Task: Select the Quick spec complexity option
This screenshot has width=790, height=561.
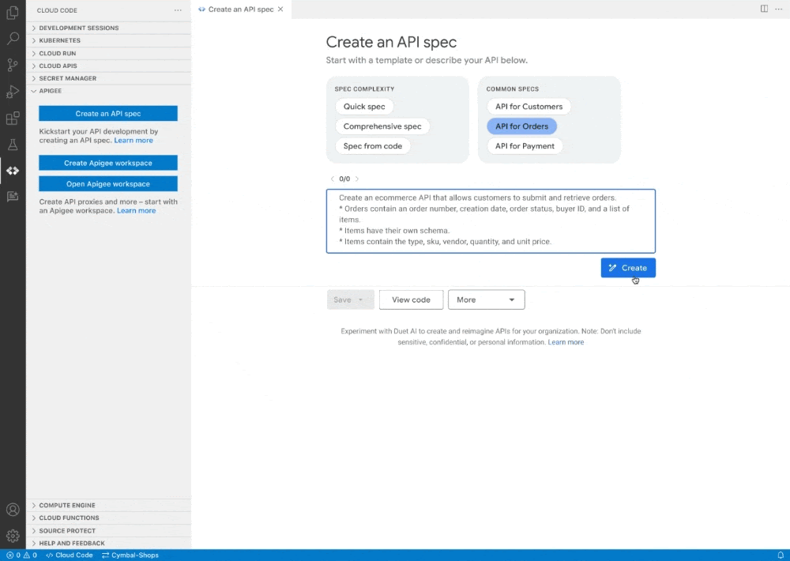Action: pyautogui.click(x=364, y=106)
